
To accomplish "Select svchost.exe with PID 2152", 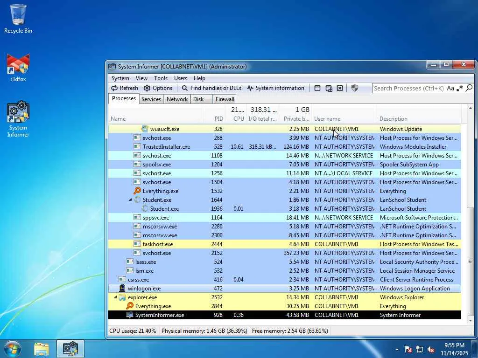I will (285, 253).
